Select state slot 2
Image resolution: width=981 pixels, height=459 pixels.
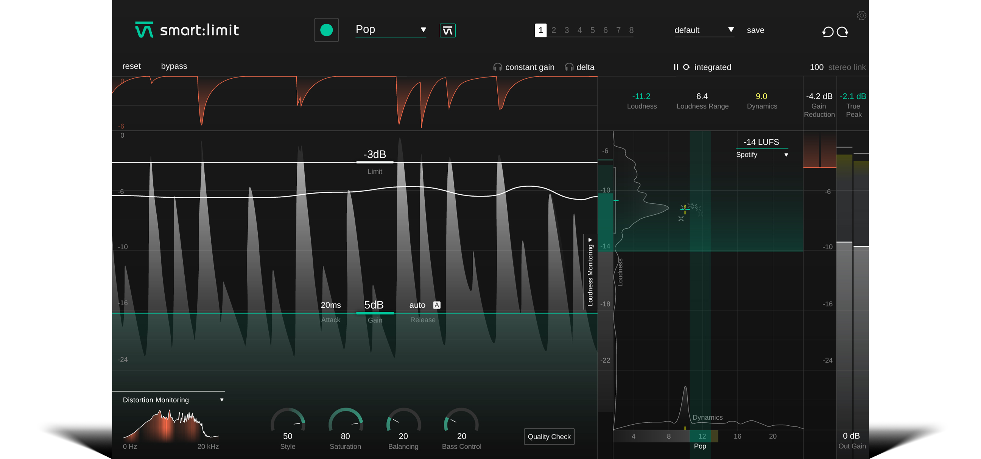point(553,30)
